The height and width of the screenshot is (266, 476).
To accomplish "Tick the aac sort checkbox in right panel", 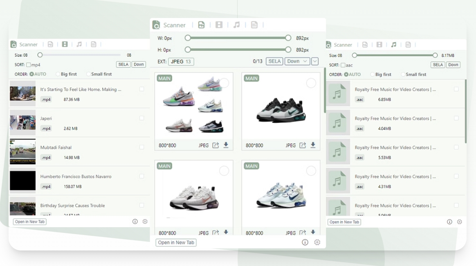I will 343,65.
